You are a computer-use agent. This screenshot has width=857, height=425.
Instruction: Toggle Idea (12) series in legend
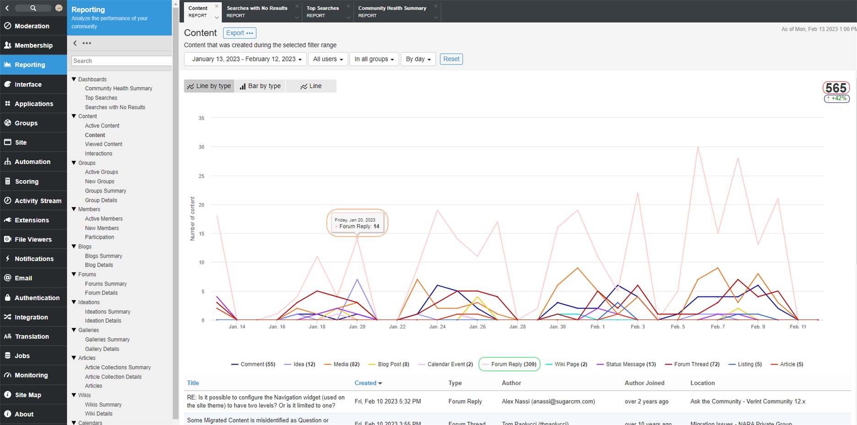coord(300,365)
